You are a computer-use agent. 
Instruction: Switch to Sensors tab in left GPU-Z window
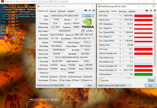tap(53, 11)
